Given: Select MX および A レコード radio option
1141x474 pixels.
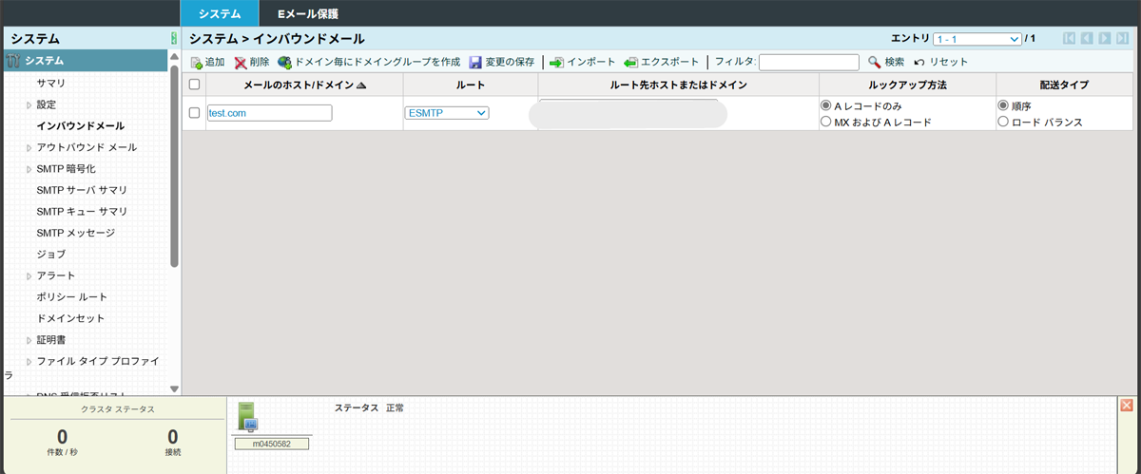Looking at the screenshot, I should [825, 123].
